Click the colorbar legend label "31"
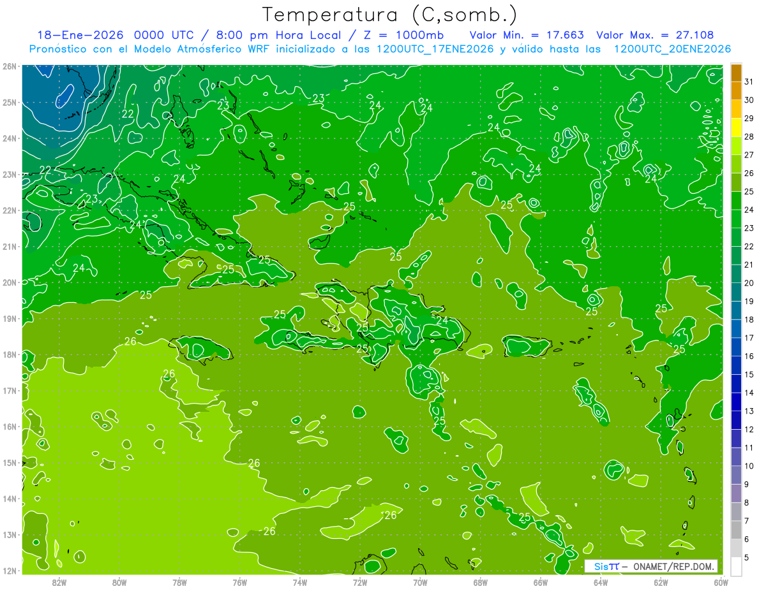Image resolution: width=766 pixels, height=591 pixels. (749, 82)
